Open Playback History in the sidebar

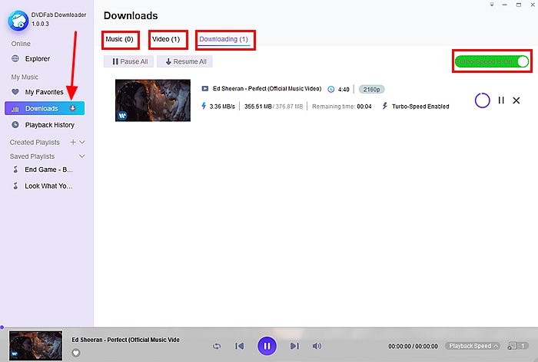[49, 125]
